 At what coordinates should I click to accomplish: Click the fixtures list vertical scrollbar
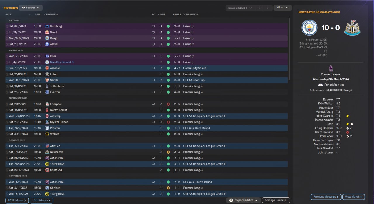[x=289, y=50]
